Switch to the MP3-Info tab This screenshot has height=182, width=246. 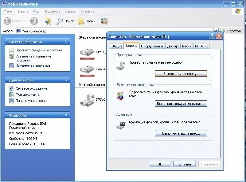pos(201,46)
